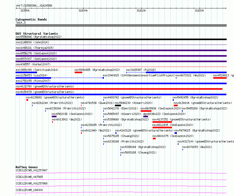Open the nsv3169387 (Fu2018) label
This screenshot has height=196, width=234.
point(141,70)
